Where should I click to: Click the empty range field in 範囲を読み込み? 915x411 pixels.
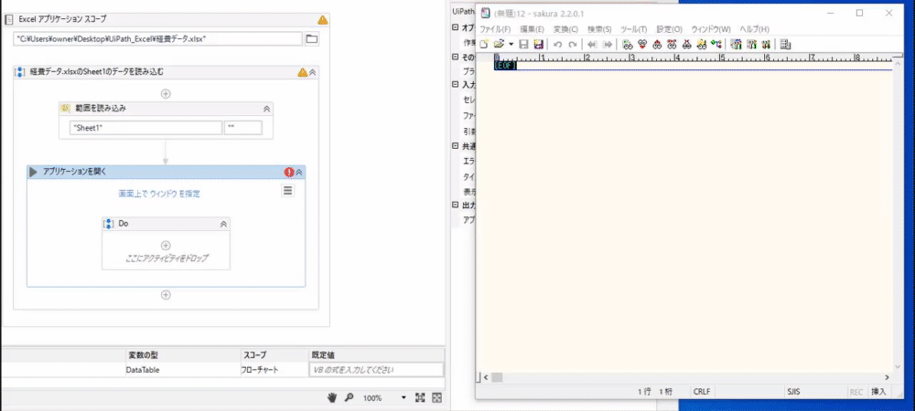pyautogui.click(x=243, y=128)
